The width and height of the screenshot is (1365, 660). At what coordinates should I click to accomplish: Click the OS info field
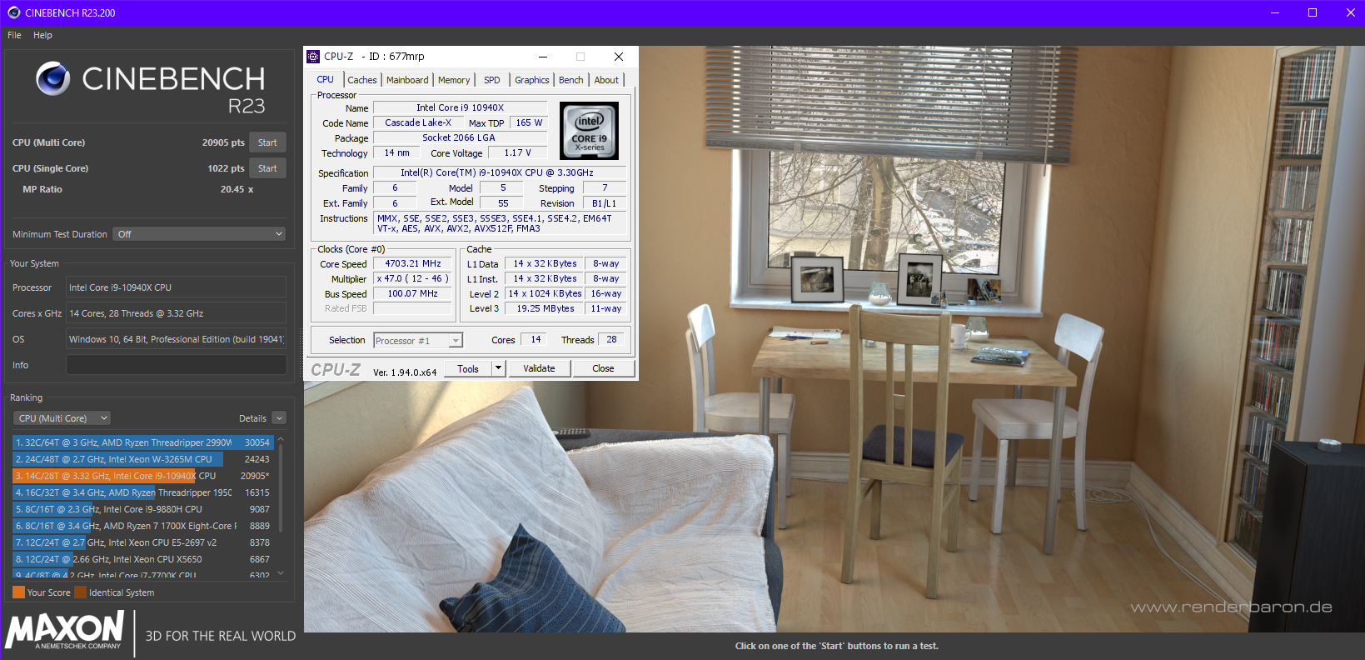pyautogui.click(x=176, y=339)
